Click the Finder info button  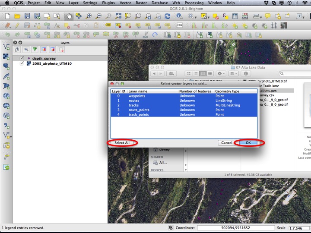click(246, 73)
